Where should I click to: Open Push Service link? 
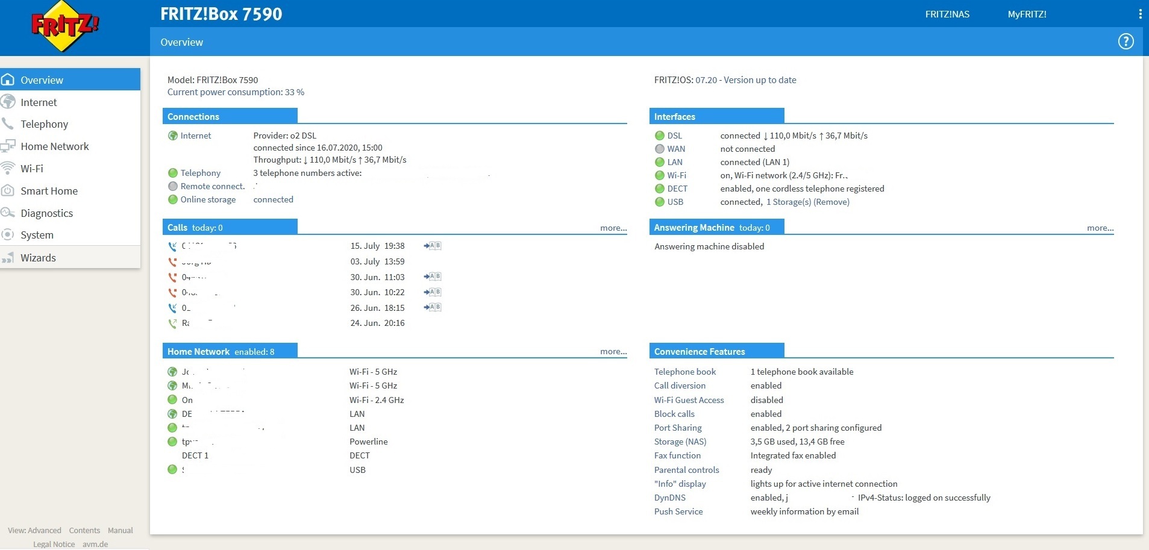pyautogui.click(x=678, y=511)
